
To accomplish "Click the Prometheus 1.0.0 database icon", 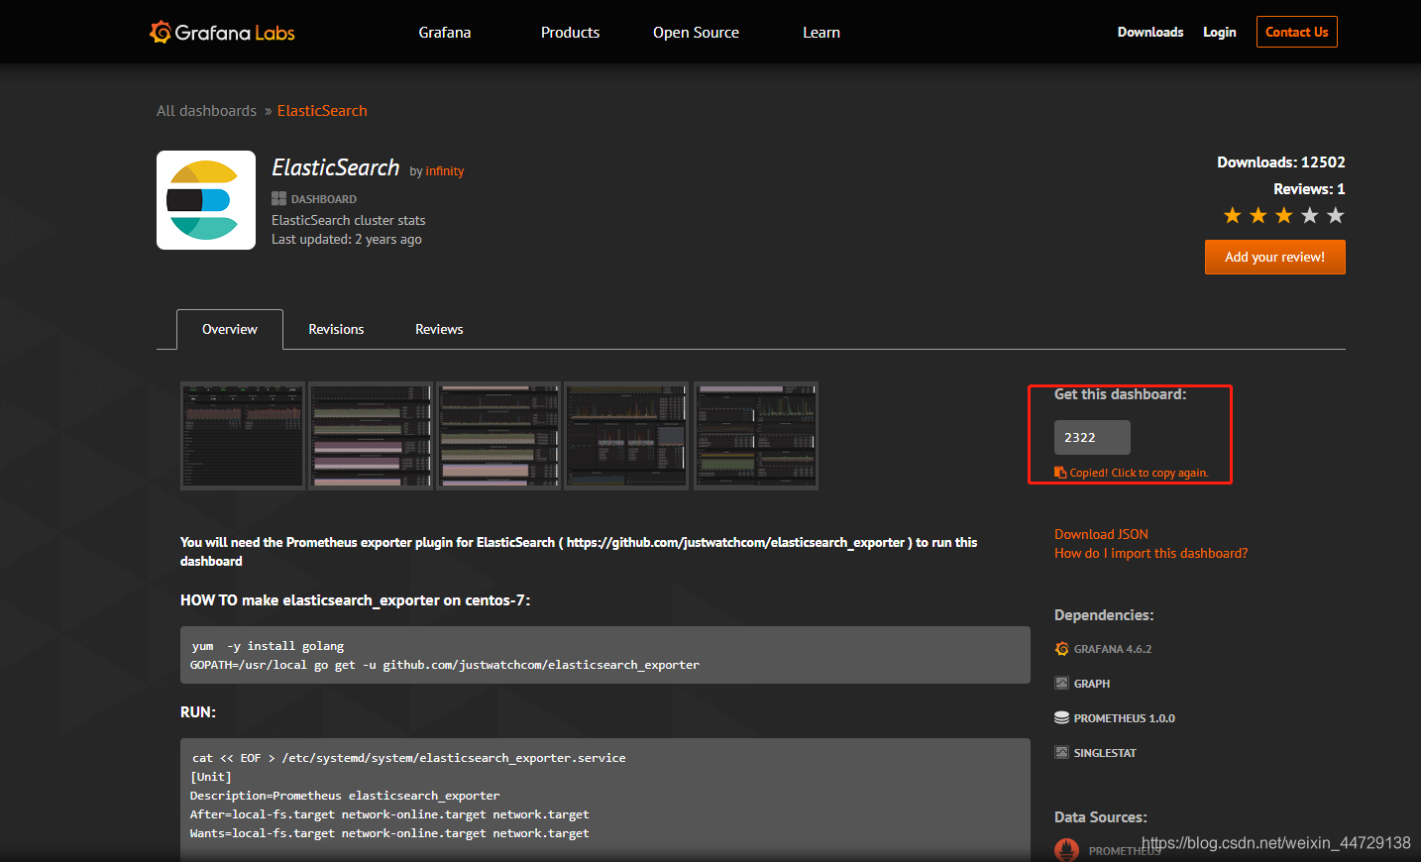I will coord(1062,718).
